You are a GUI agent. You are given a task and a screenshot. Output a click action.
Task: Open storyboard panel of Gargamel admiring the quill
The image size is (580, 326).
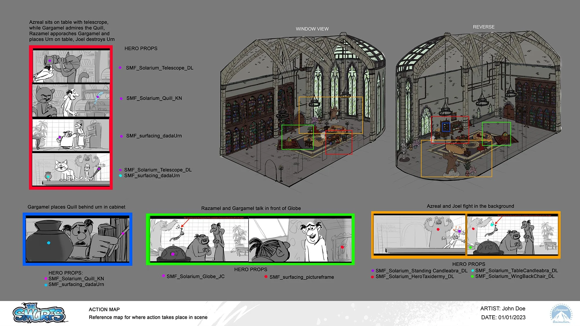tap(71, 101)
